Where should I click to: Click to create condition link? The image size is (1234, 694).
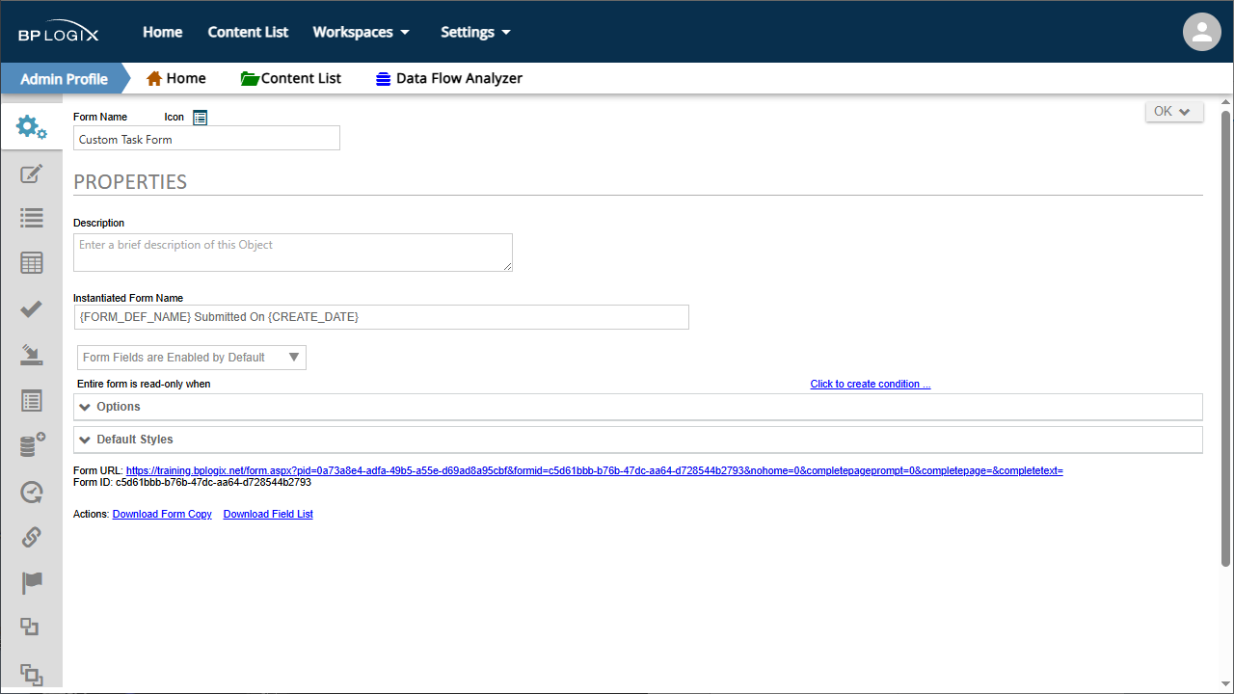pos(871,384)
